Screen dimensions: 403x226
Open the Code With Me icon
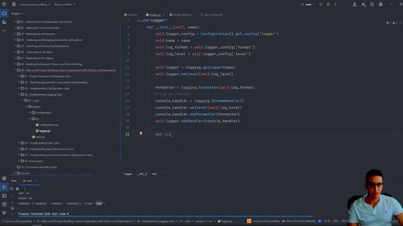click(355, 4)
